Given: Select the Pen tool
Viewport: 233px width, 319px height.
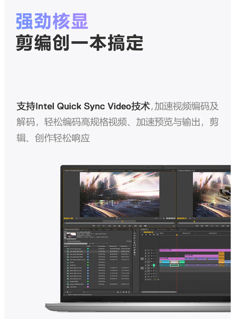Looking at the screenshot, I should coord(135,250).
